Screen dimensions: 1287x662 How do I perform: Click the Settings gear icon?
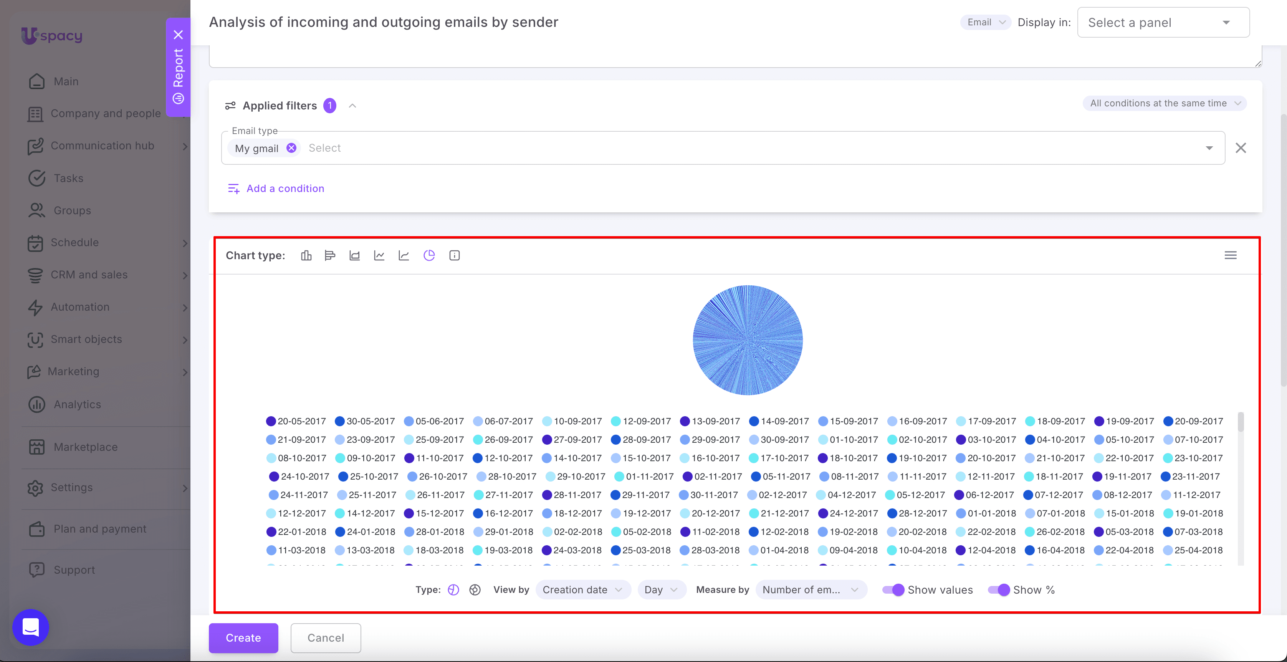(35, 487)
